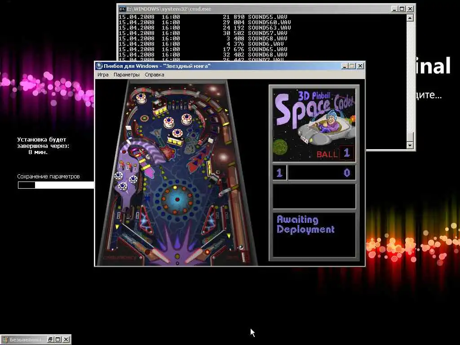Click the player 1 number box
Screen dimensions: 460x345
[279, 172]
